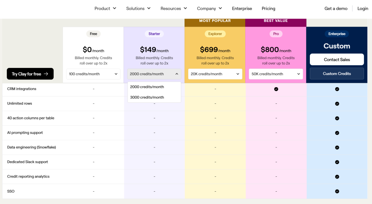
Task: Open the Explorer 20K credits/month dropdown
Action: click(x=215, y=74)
